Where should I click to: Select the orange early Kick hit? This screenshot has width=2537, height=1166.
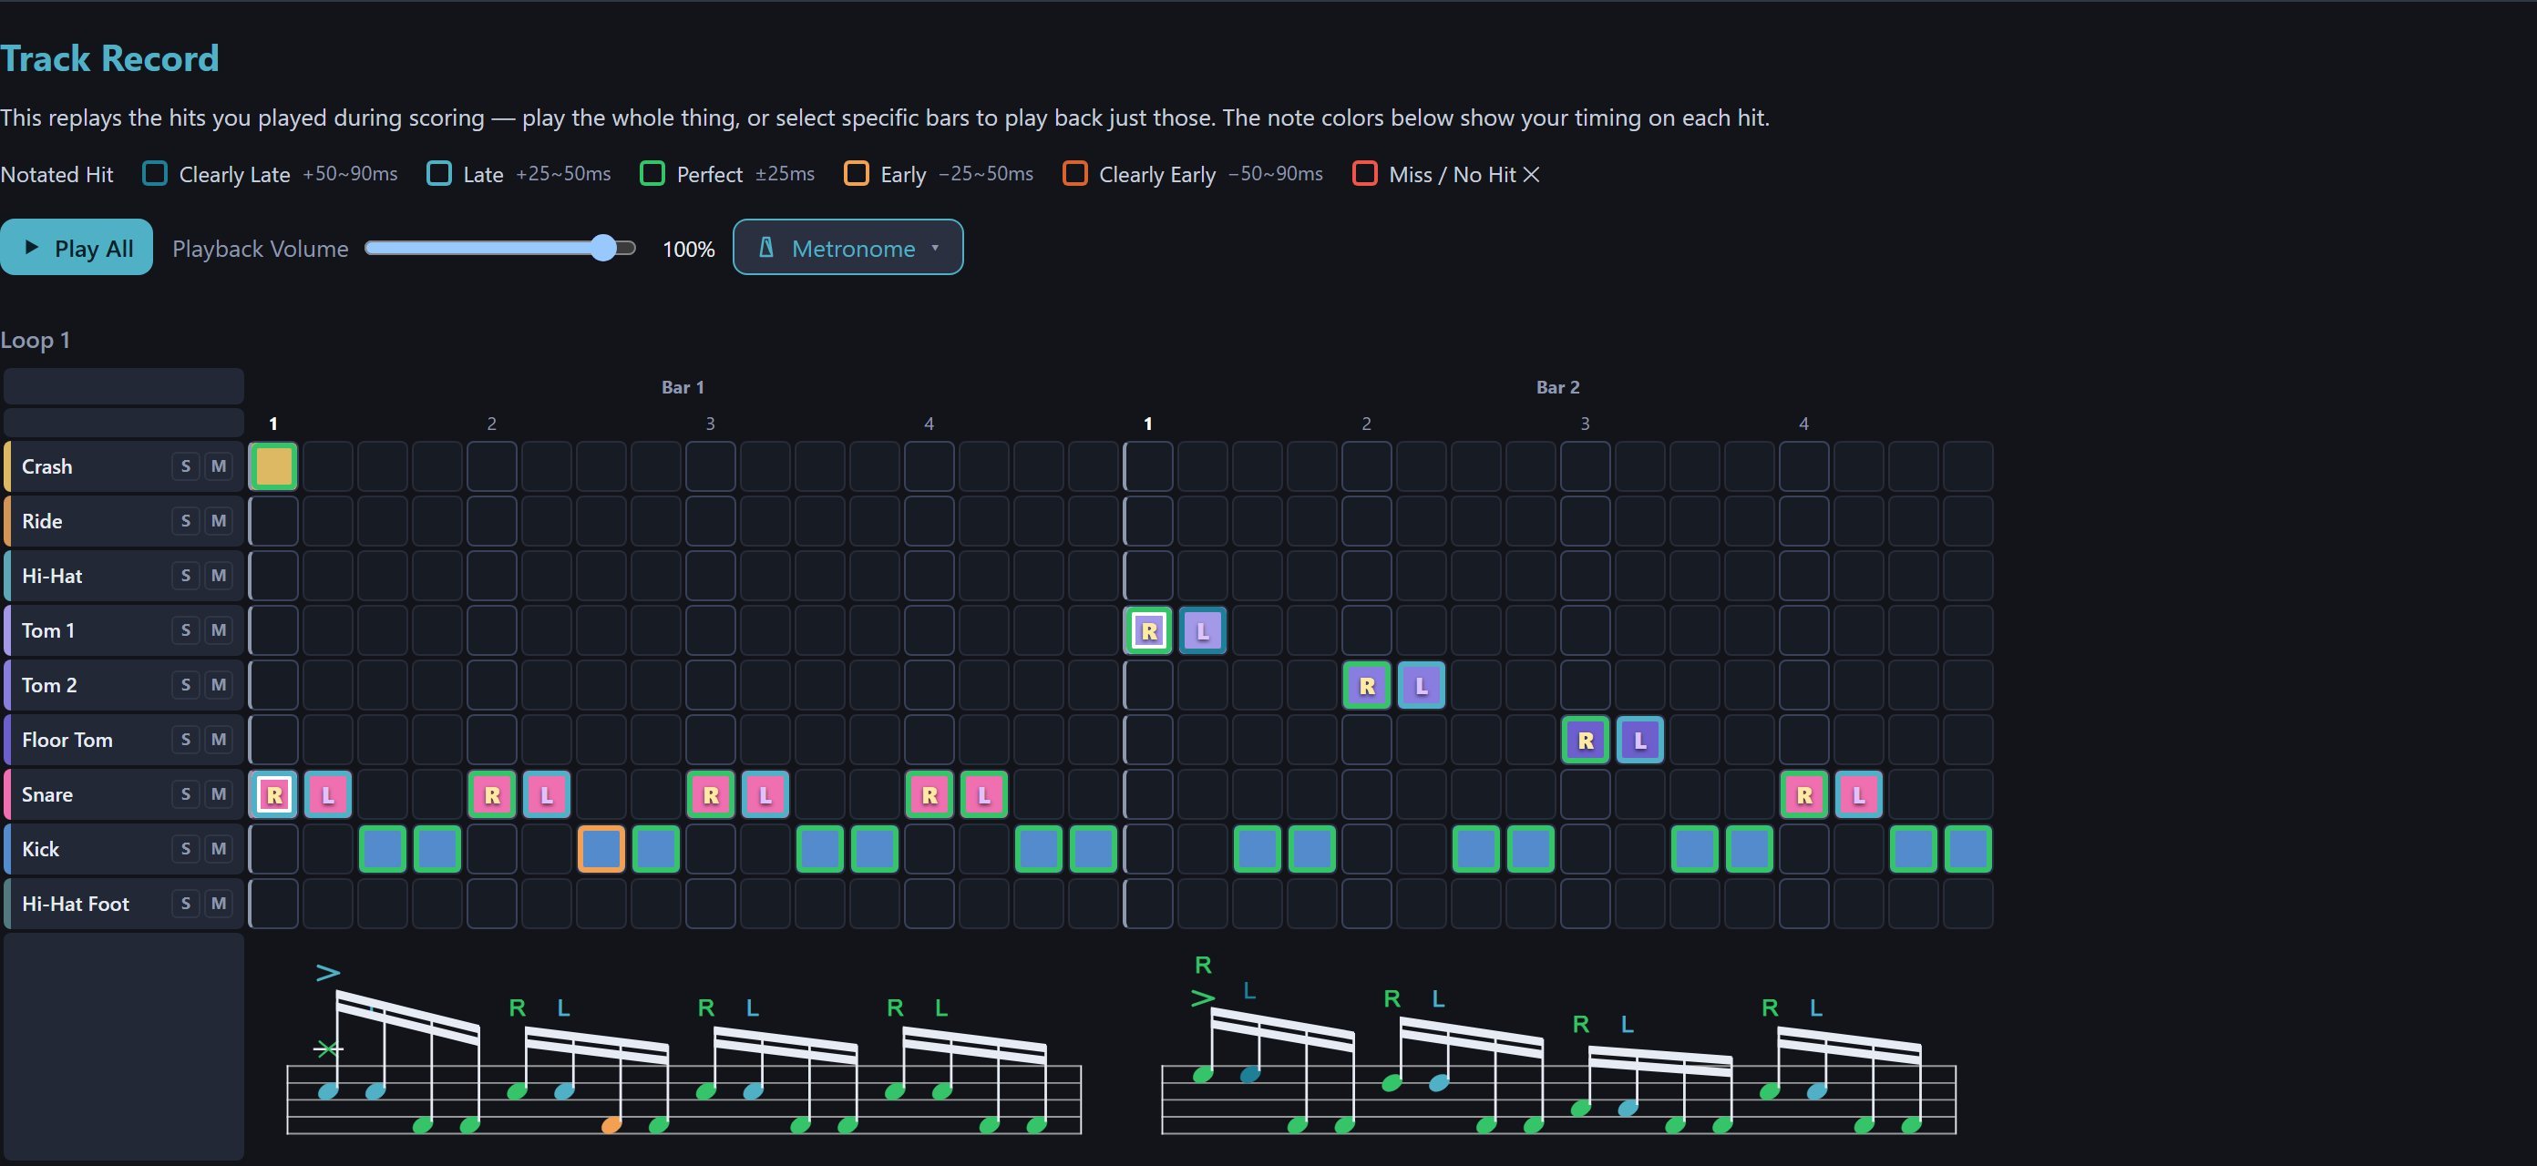tap(601, 849)
